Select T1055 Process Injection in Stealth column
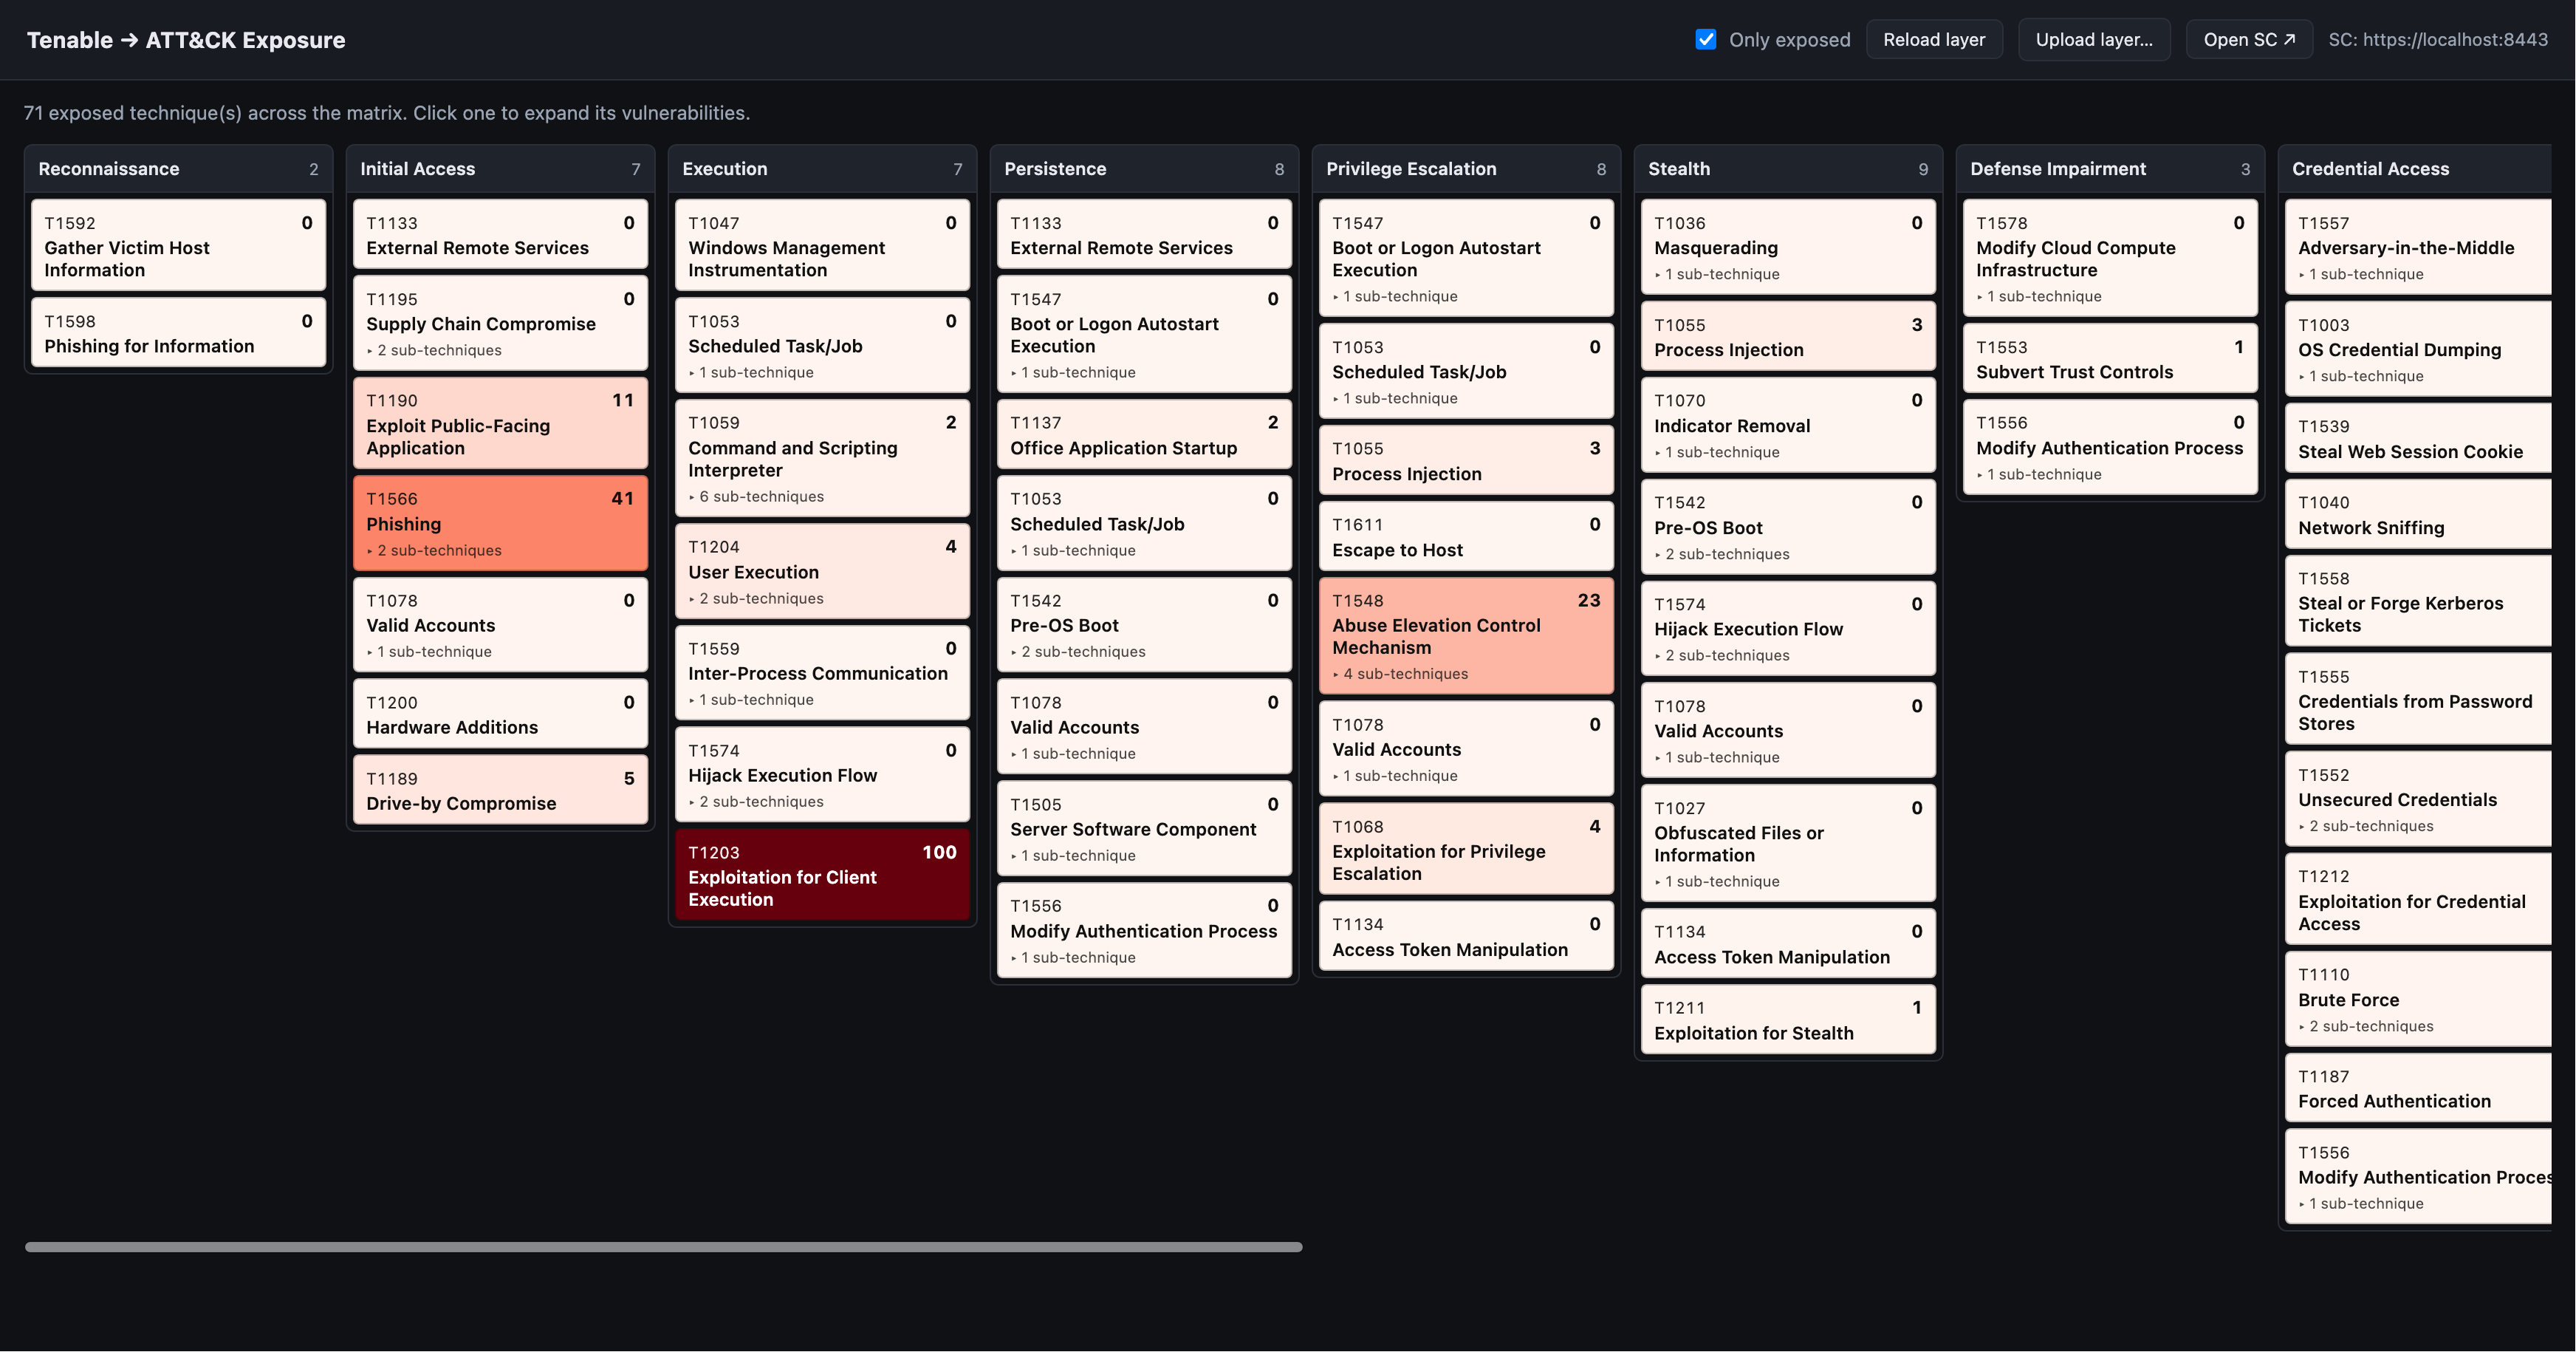2576x1352 pixels. click(x=1788, y=336)
